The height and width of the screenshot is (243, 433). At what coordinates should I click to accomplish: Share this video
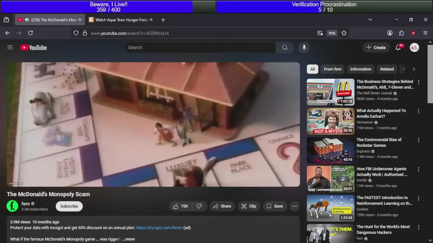click(x=222, y=206)
